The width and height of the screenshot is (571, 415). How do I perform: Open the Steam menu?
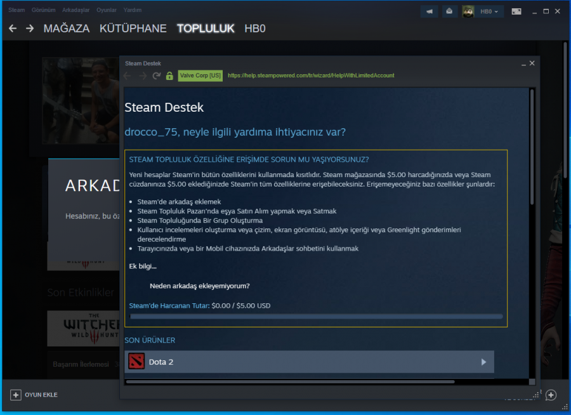pos(16,10)
